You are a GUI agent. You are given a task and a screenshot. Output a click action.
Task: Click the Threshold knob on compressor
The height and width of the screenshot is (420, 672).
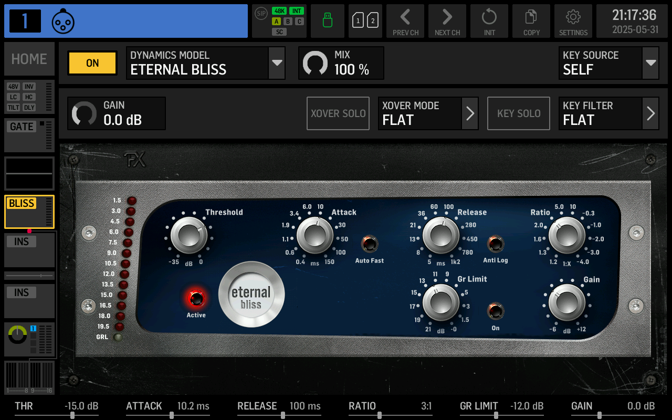coord(189,236)
